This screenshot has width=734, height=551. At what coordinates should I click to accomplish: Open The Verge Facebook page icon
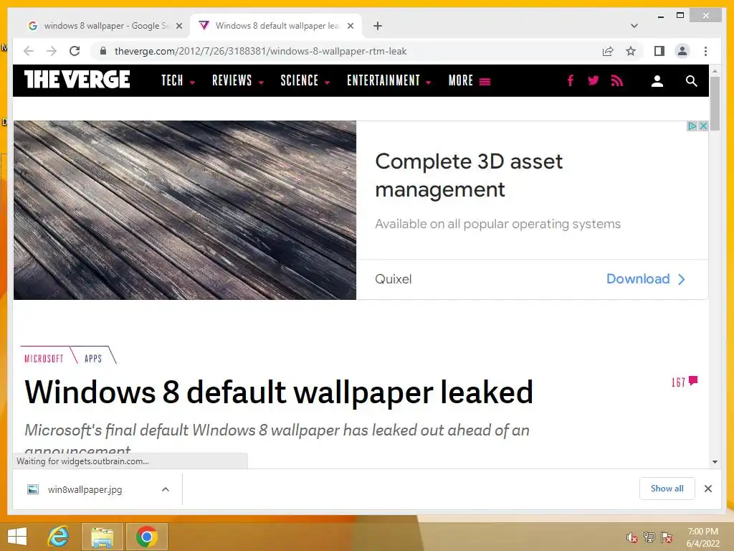(x=570, y=80)
